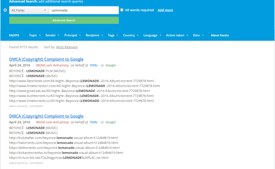Focus the Lemonade search text field
The height and width of the screenshot is (169, 275).
[x=84, y=10]
